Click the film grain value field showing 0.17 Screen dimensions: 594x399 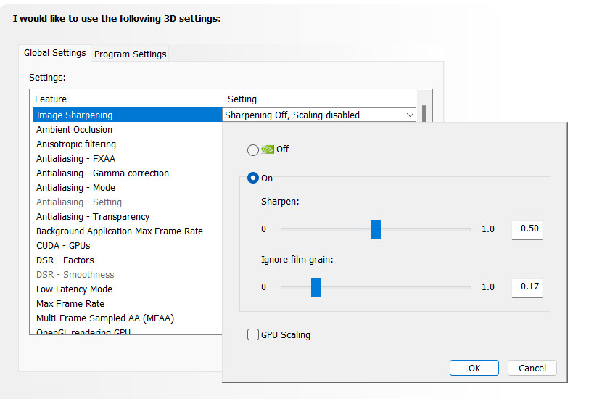(529, 287)
